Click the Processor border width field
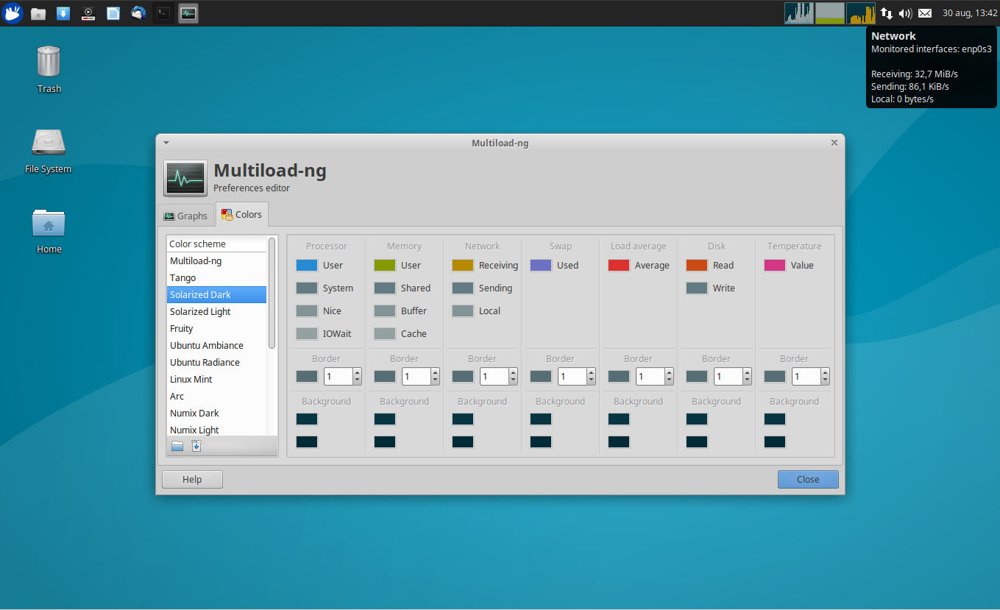Viewport: 1000px width, 610px height. click(x=338, y=376)
